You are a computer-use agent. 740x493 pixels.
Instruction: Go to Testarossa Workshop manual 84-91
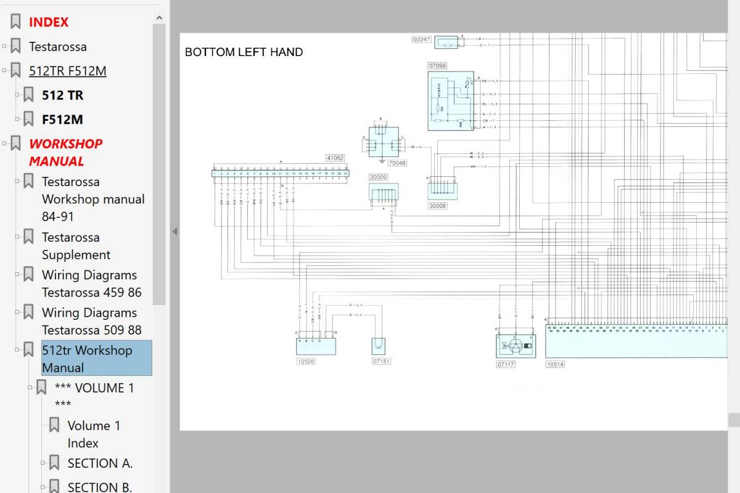[93, 199]
